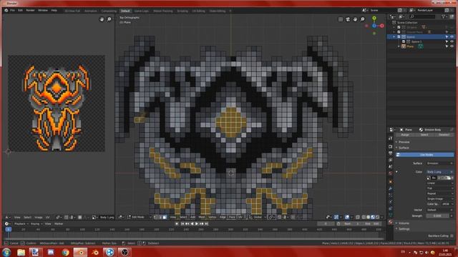458x257 pixels.
Task: Switch to the Compositing workspace tab
Action: pos(109,11)
